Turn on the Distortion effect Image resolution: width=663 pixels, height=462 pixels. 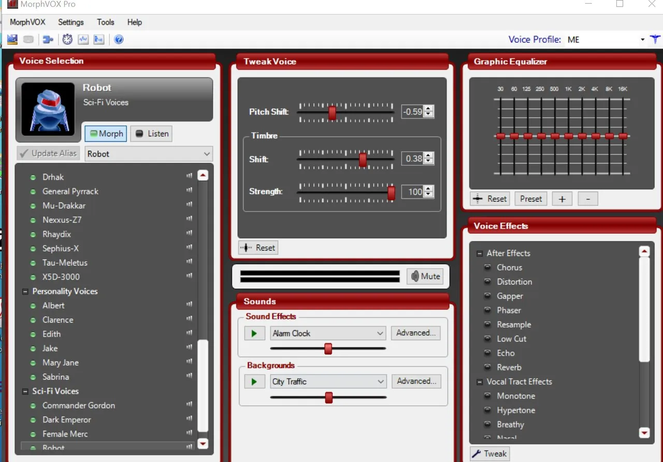tap(487, 282)
